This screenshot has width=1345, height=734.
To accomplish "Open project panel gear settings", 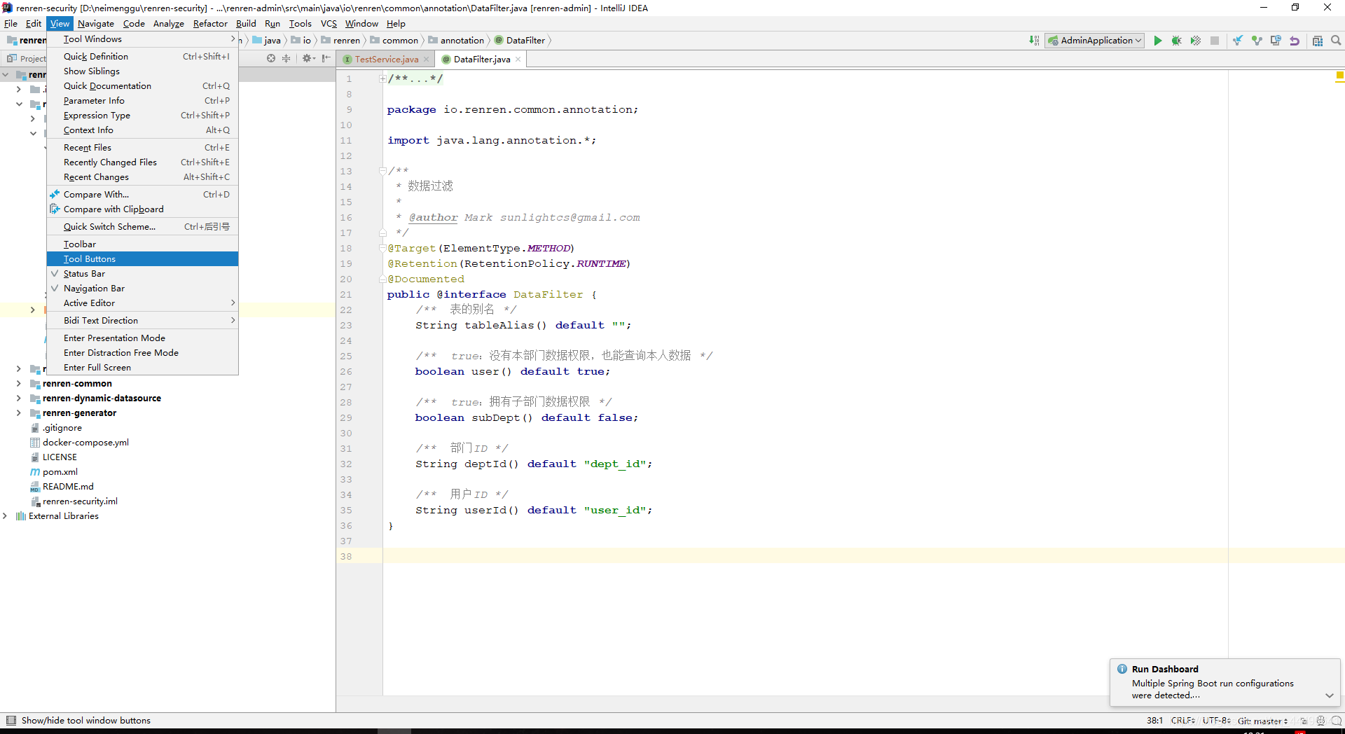I will [308, 58].
